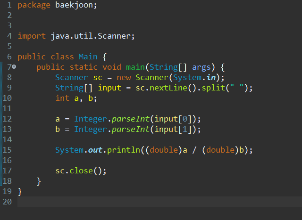This screenshot has width=302, height=220.
Task: Click the 'import' keyword on line 4
Action: (x=32, y=36)
